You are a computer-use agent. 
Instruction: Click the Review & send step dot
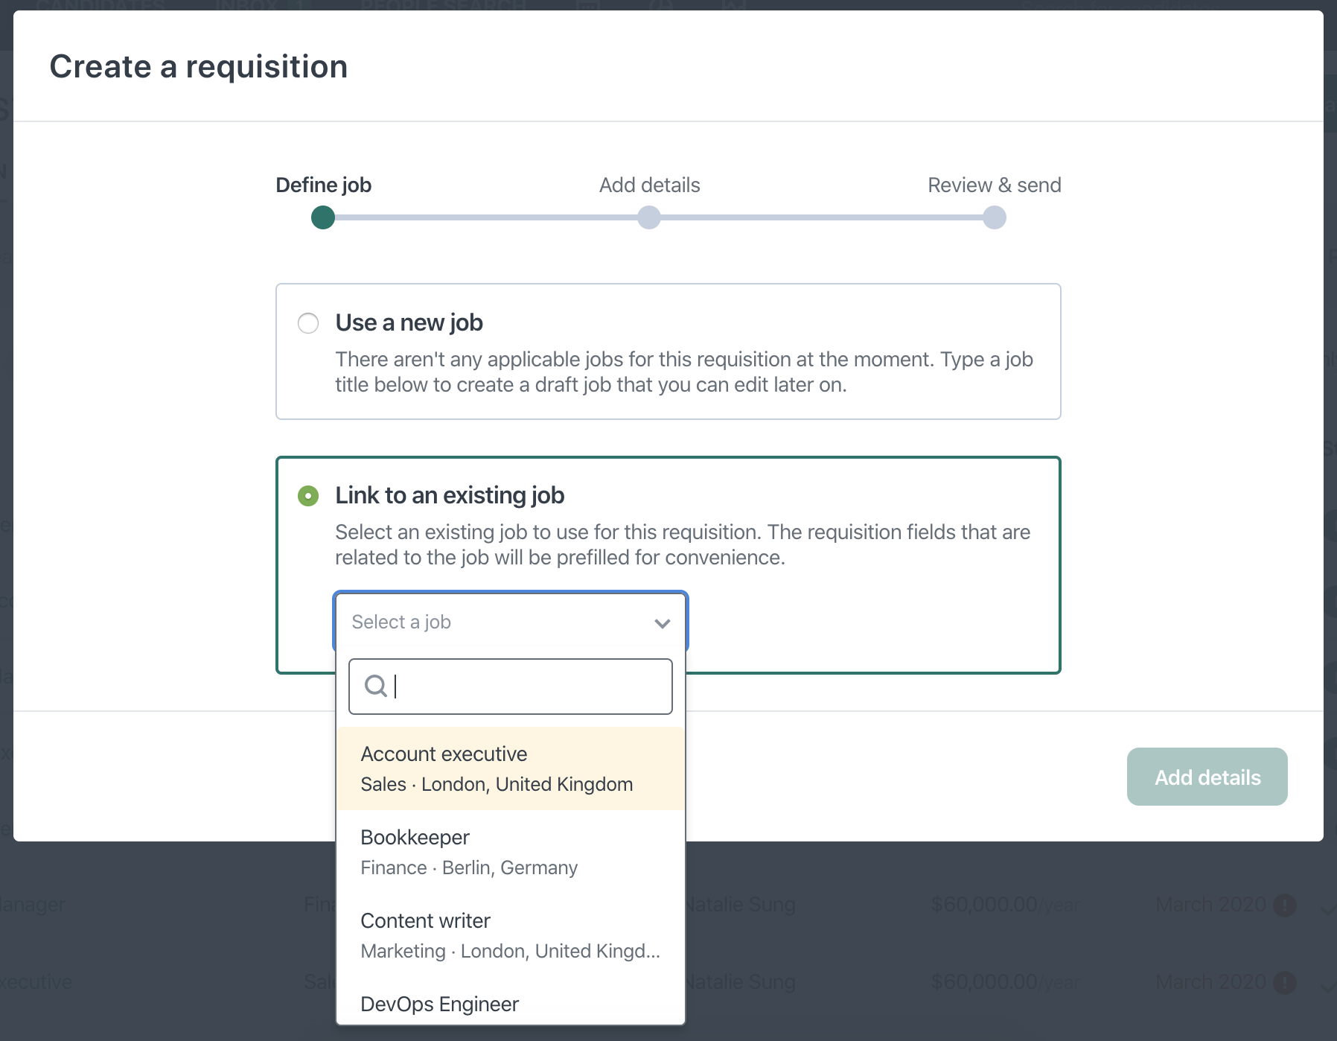click(995, 217)
